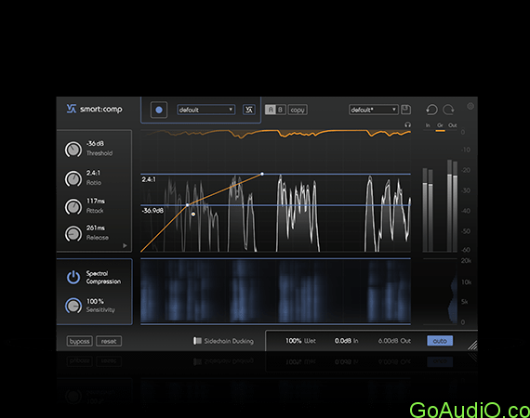Select state A
Screen dimensions: 530x418
point(271,110)
